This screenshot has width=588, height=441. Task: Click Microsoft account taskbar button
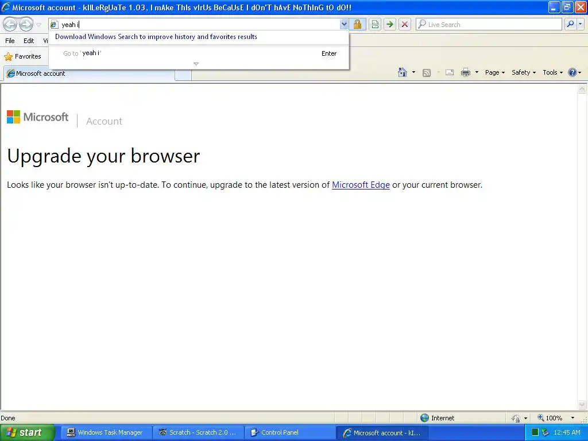click(382, 433)
